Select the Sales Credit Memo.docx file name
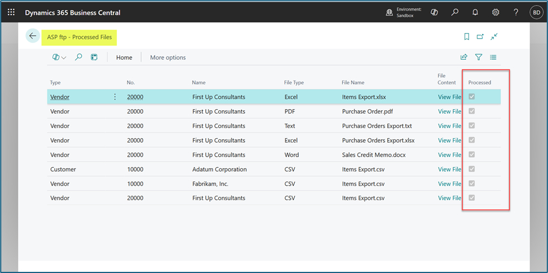The image size is (548, 273). coord(374,154)
